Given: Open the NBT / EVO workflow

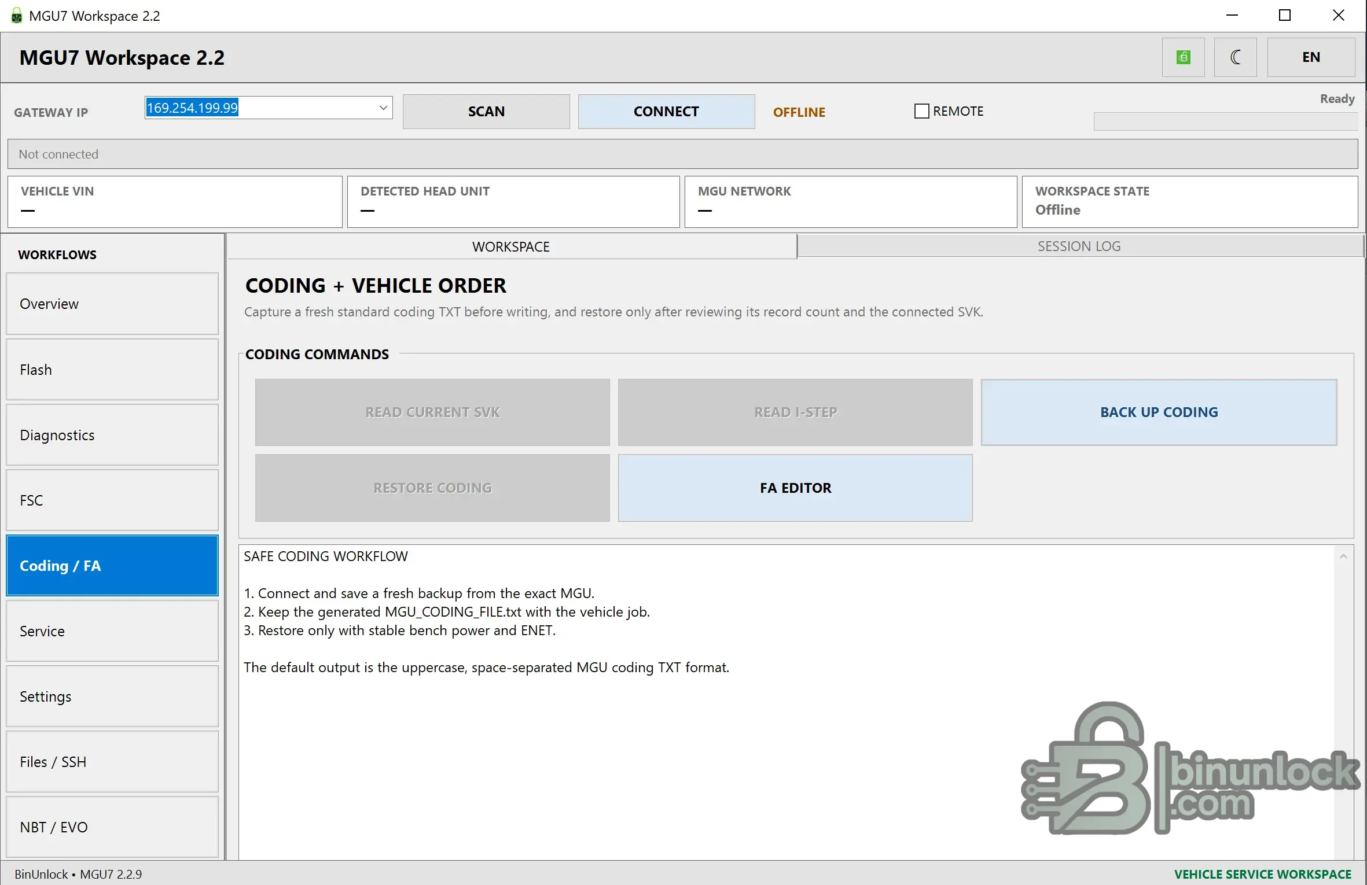Looking at the screenshot, I should (112, 827).
